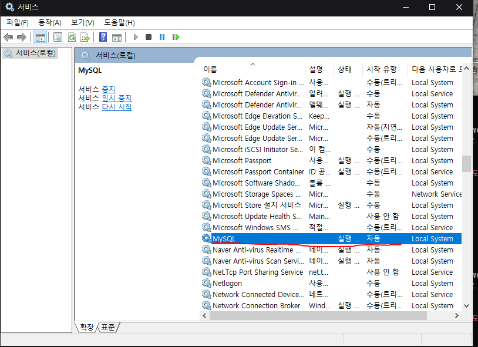The width and height of the screenshot is (478, 347).
Task: Open Help via the question mark icon
Action: (103, 37)
